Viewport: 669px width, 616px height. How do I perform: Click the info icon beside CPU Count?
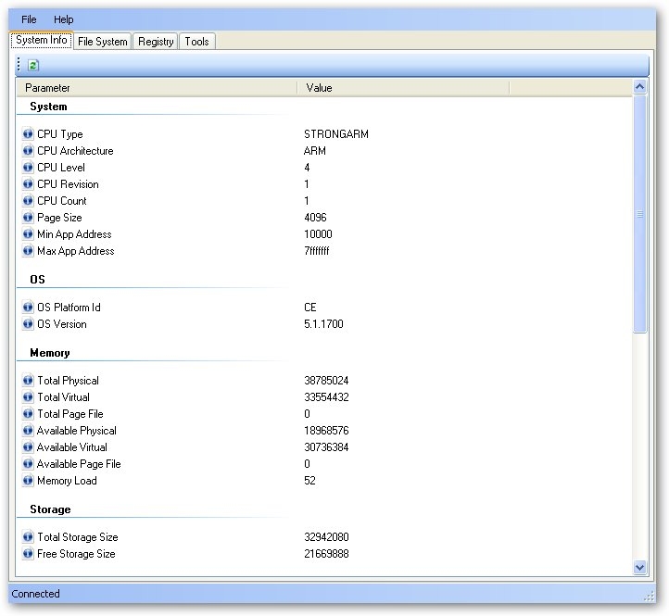[x=28, y=200]
